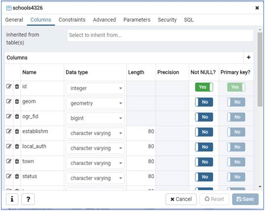The height and width of the screenshot is (211, 265).
Task: Open the Constraints tab
Action: (x=72, y=20)
